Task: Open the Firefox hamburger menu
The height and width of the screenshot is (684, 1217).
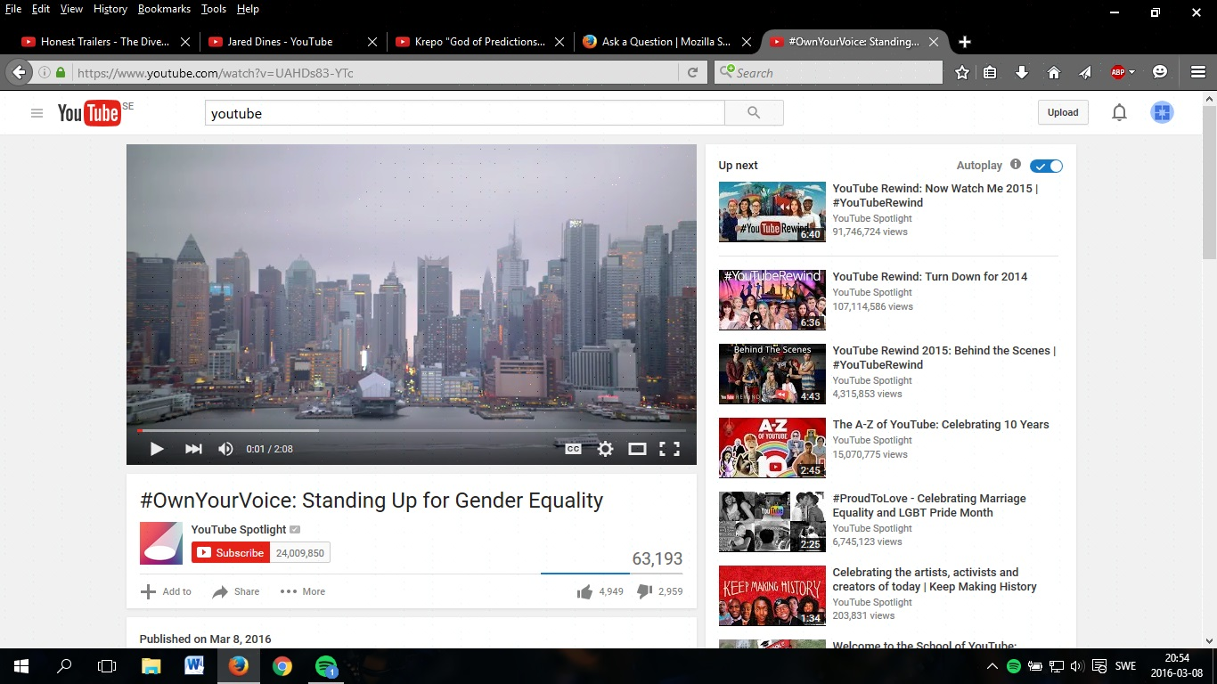Action: click(1198, 73)
